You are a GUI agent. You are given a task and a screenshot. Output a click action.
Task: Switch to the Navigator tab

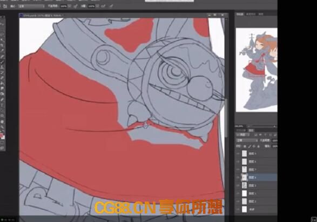[x=240, y=14]
